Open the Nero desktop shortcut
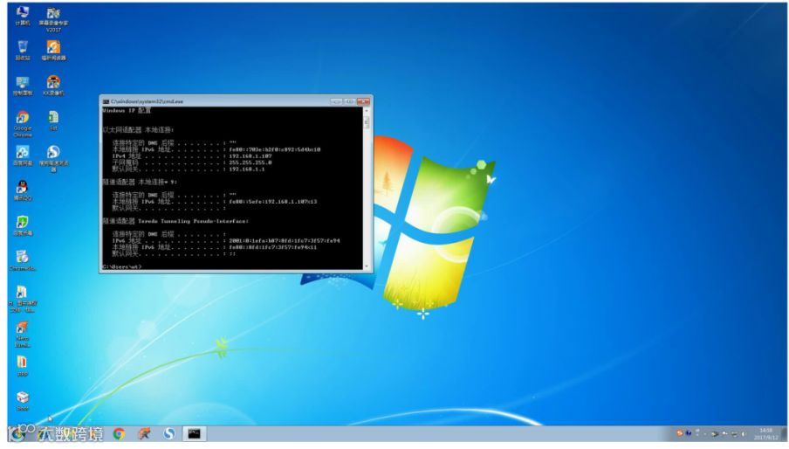This screenshot has width=789, height=449. 23,335
